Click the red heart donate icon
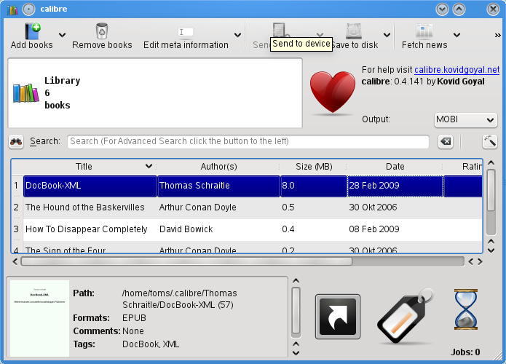The height and width of the screenshot is (364, 506). [x=333, y=92]
